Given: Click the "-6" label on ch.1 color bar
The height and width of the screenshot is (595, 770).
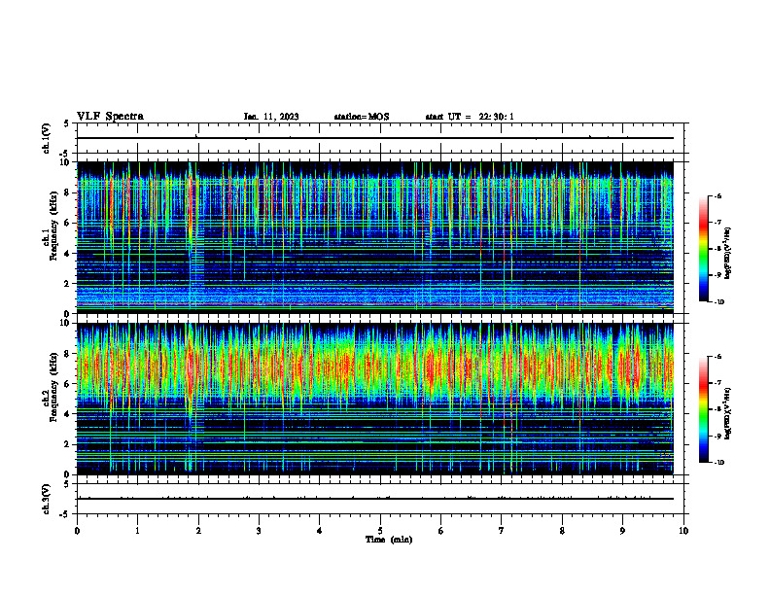Looking at the screenshot, I should [x=718, y=196].
